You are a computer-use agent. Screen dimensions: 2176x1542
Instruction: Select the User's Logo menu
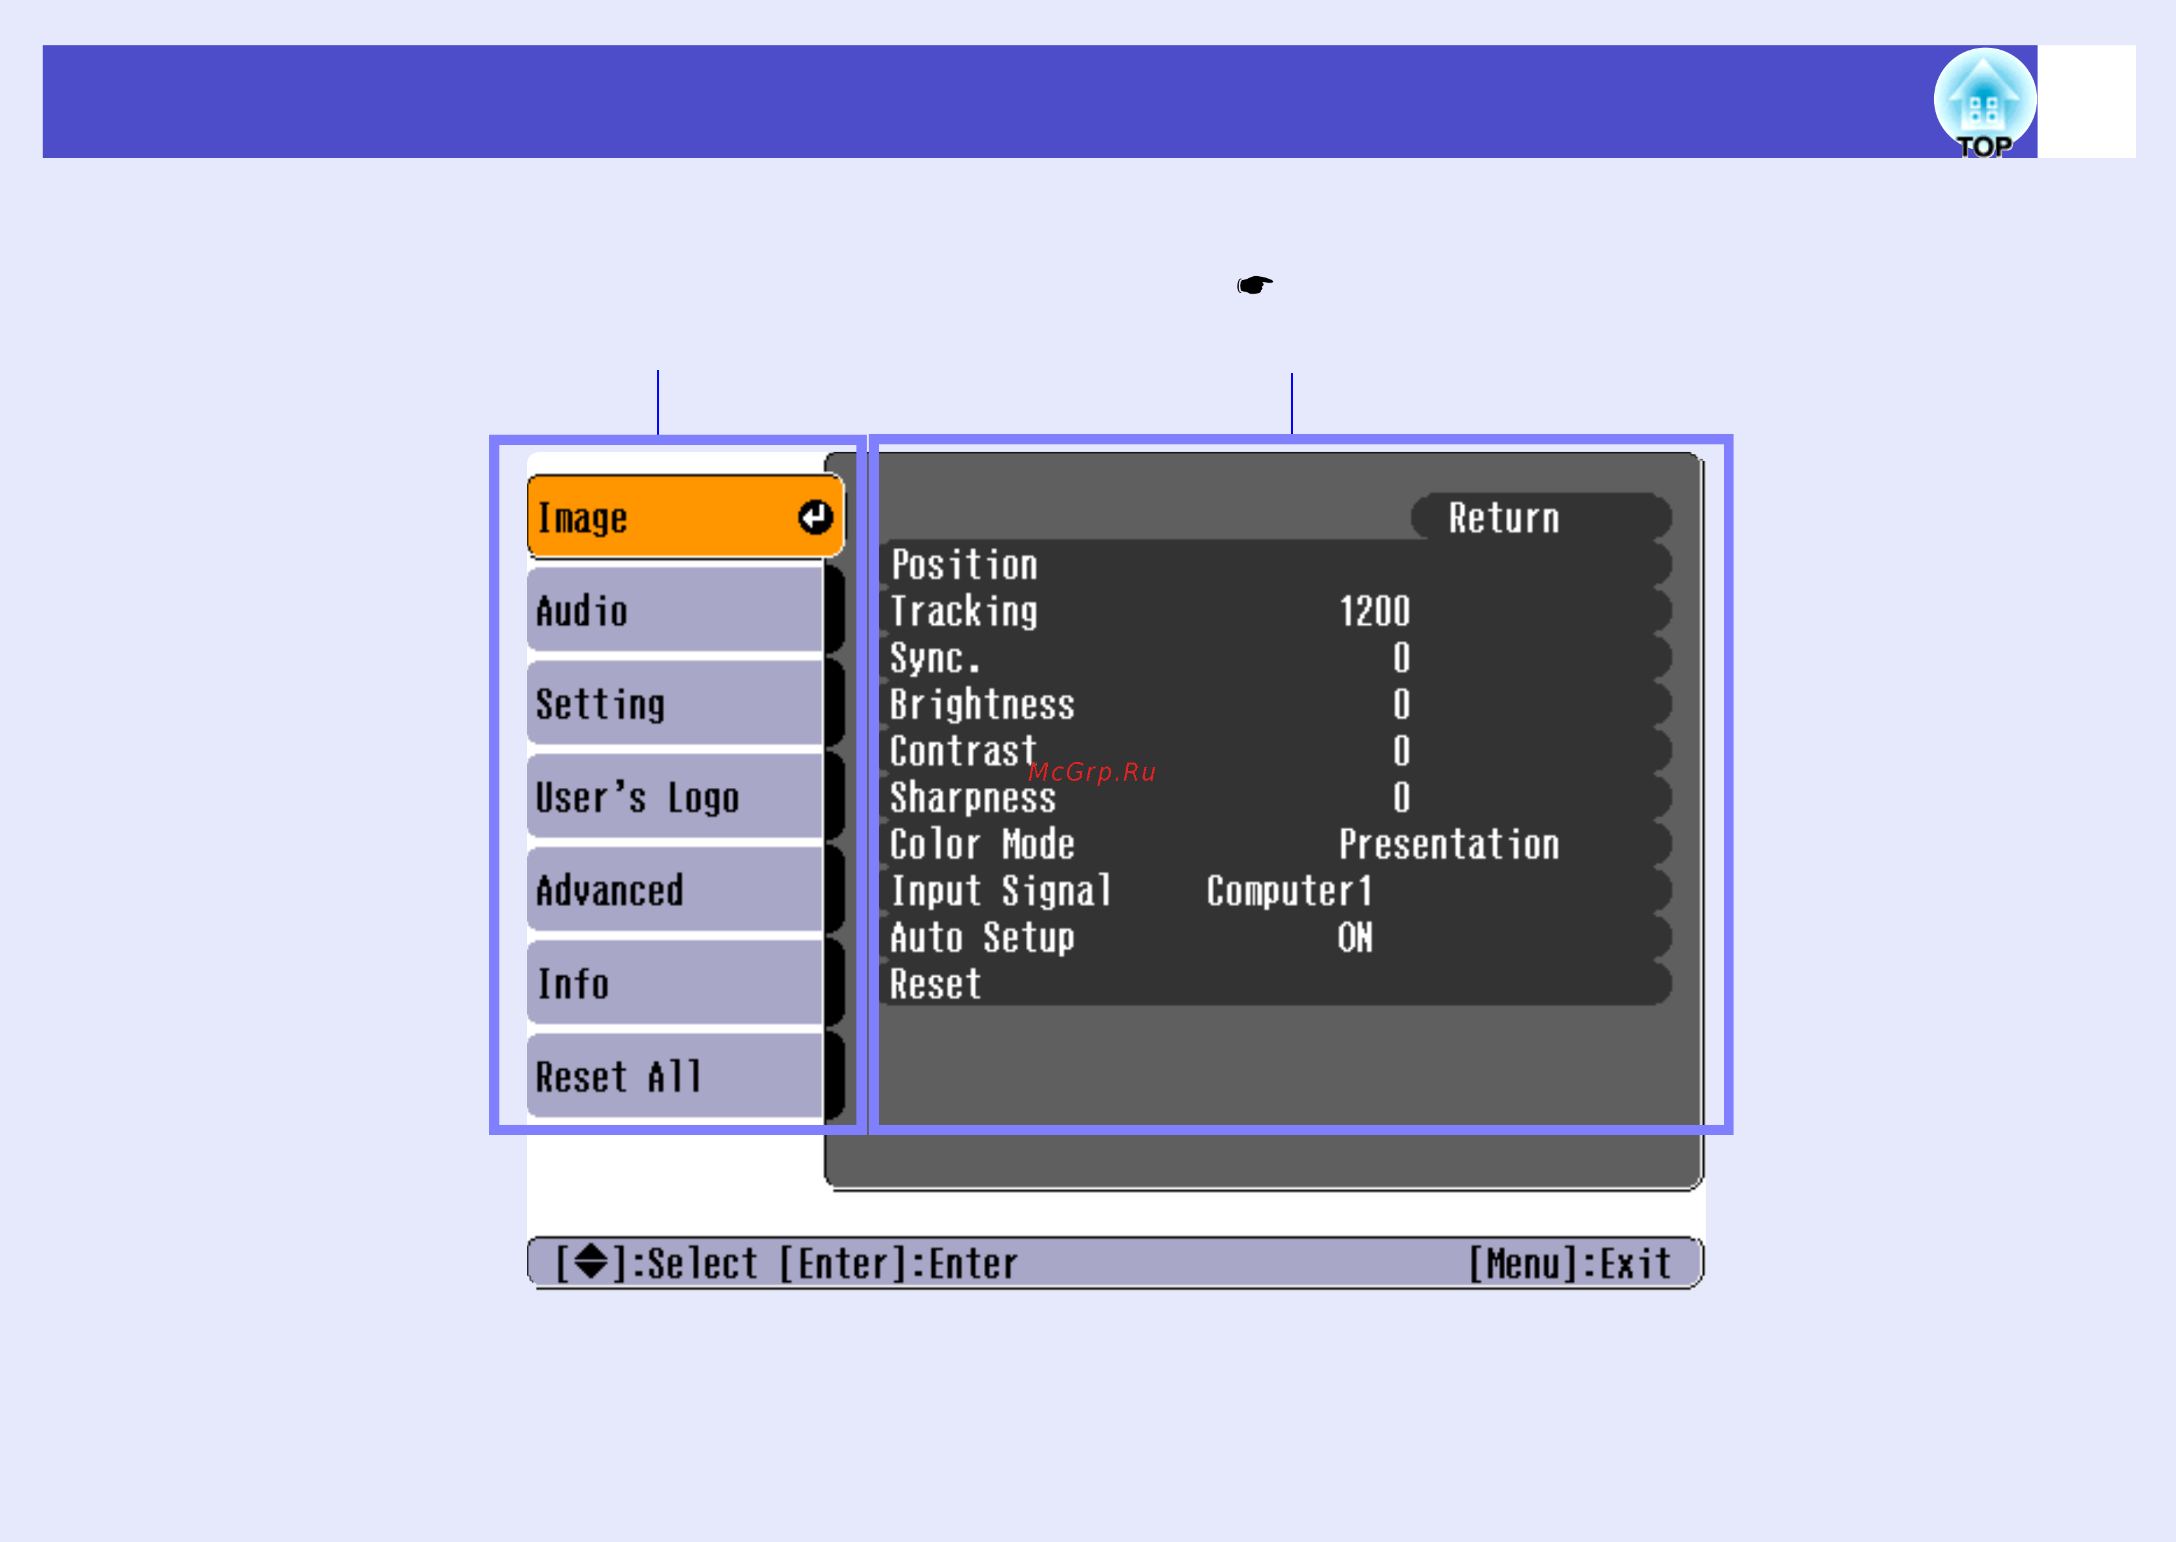coord(676,797)
